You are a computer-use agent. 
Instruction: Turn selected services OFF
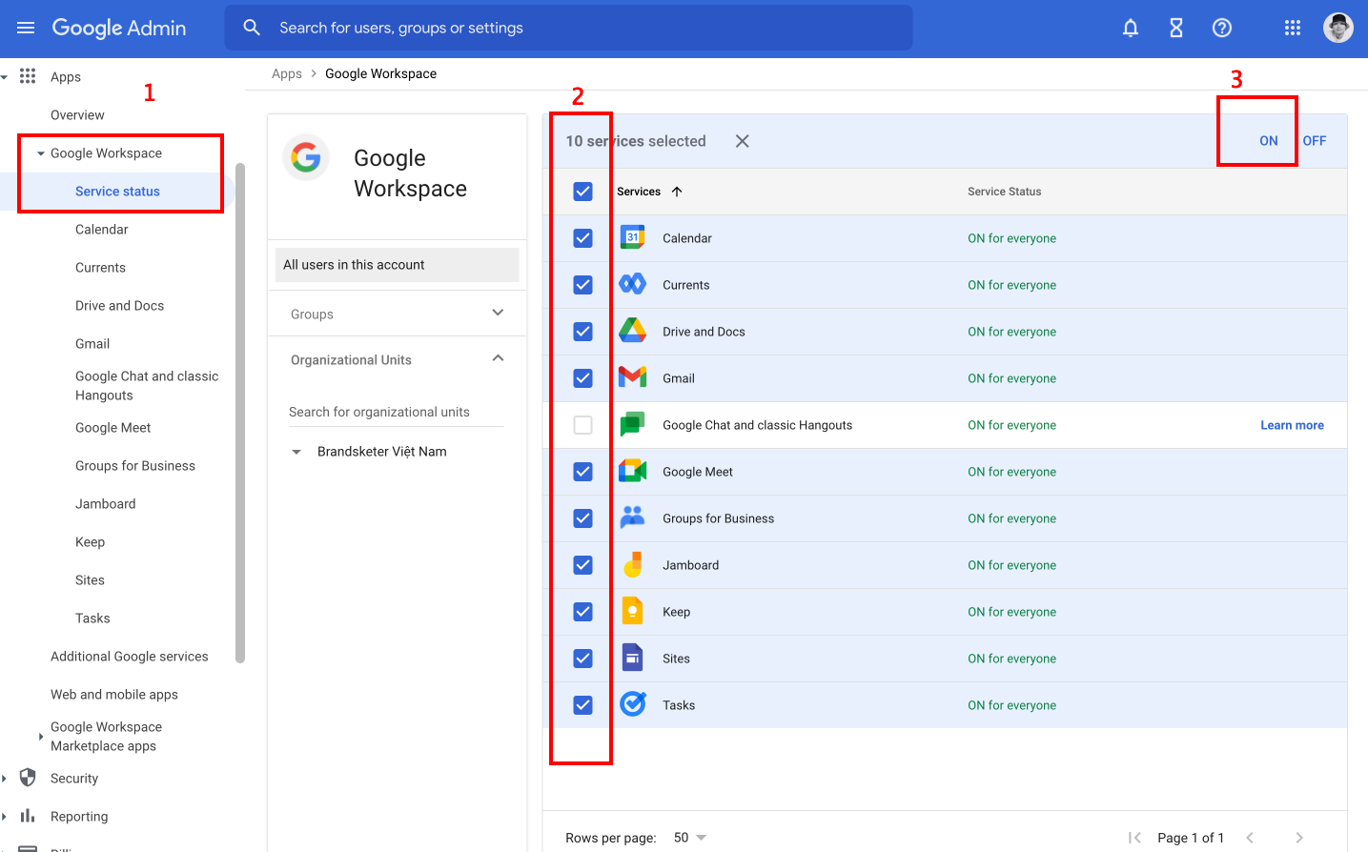1315,141
